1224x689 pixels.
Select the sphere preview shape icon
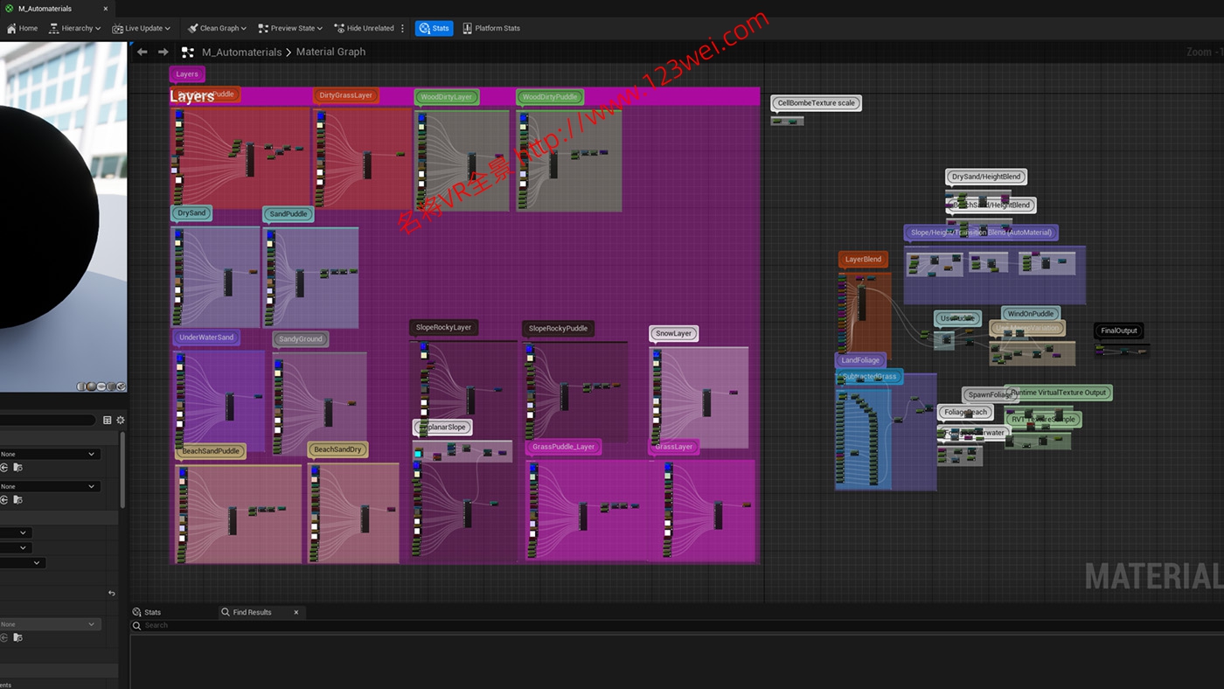pyautogui.click(x=91, y=386)
